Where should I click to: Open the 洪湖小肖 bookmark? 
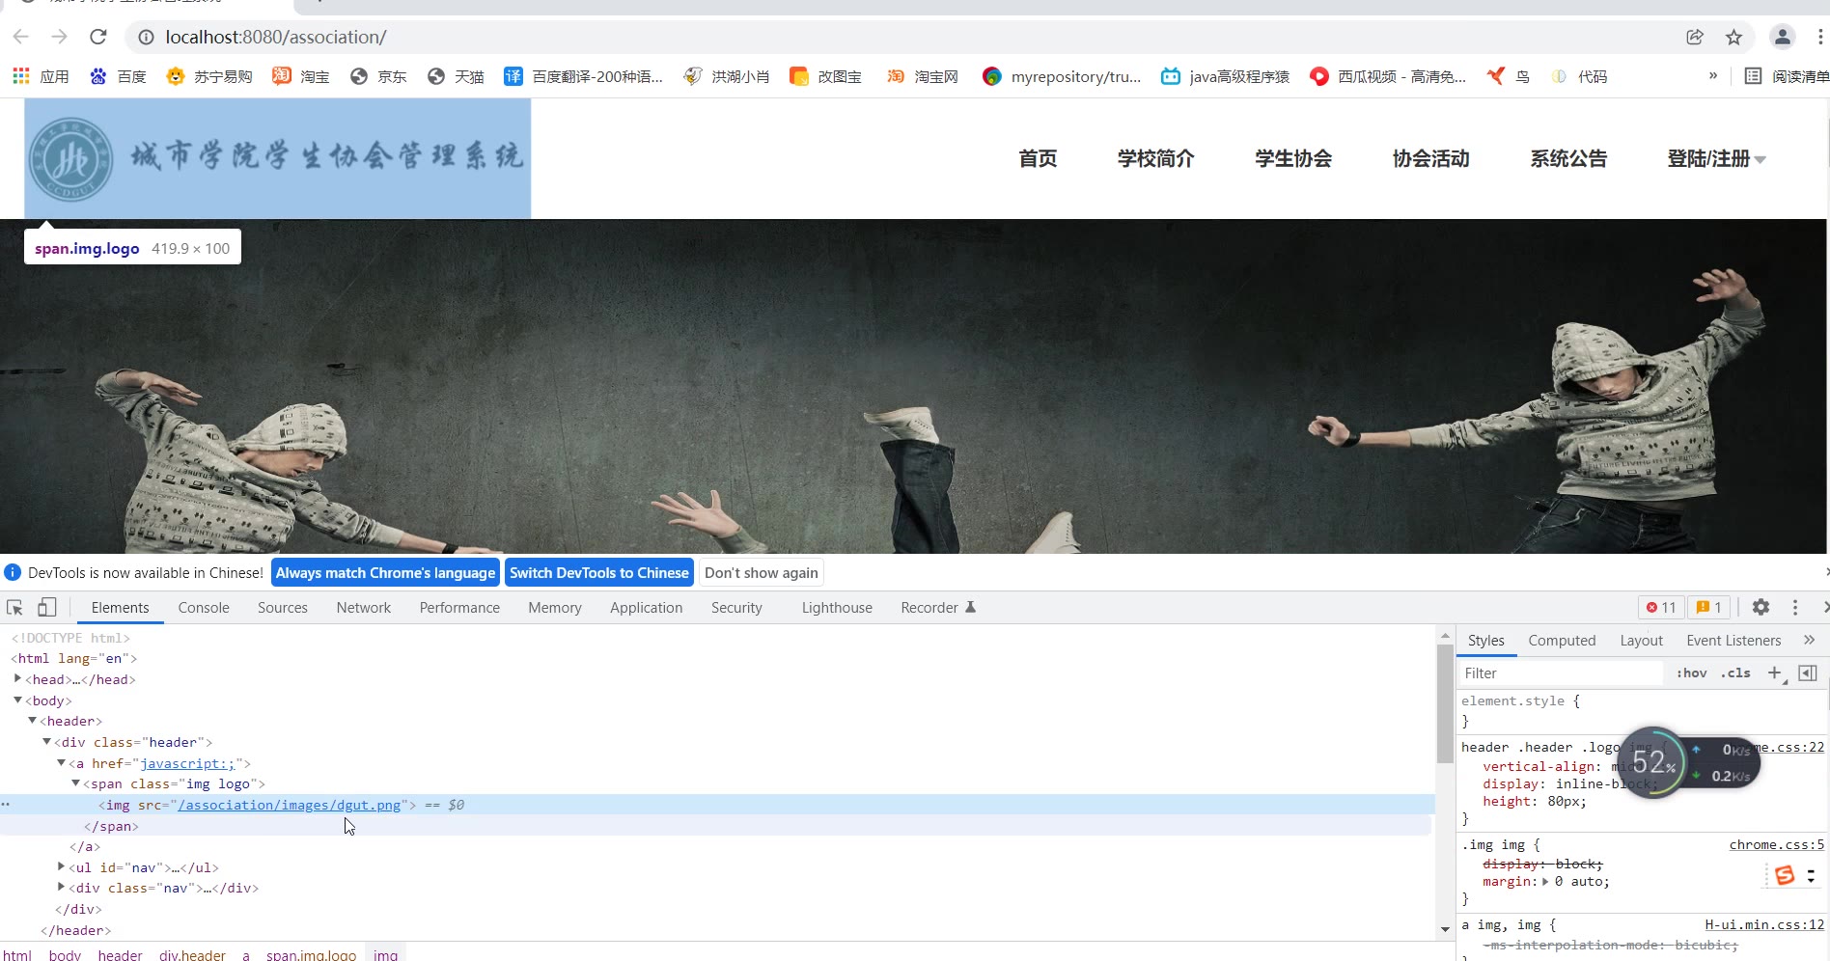point(726,76)
